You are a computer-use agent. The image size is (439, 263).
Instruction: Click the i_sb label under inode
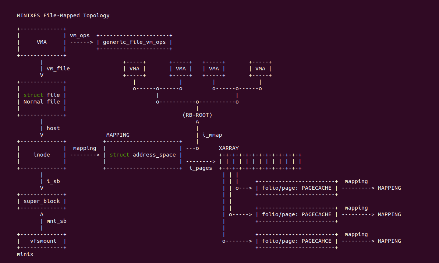coord(53,181)
